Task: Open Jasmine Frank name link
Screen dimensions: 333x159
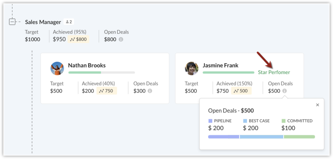Action: coord(221,65)
